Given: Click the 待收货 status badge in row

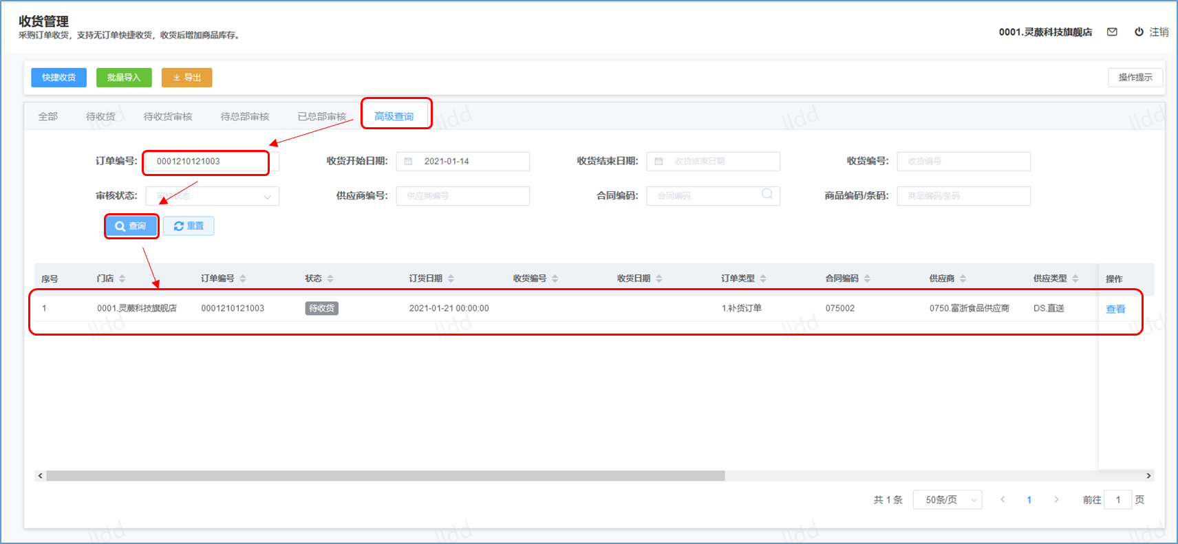Looking at the screenshot, I should click(x=321, y=308).
